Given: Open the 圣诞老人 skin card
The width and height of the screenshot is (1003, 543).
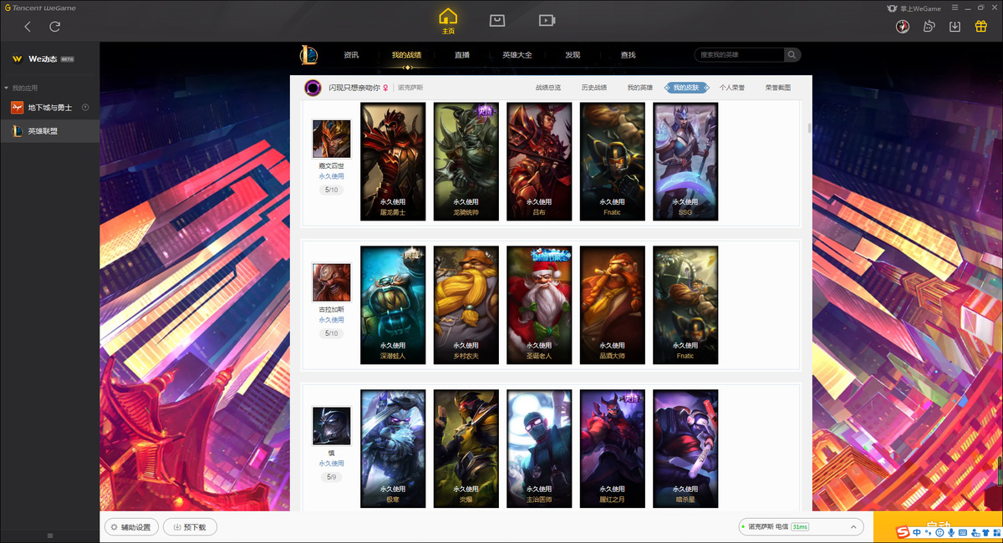Looking at the screenshot, I should pos(539,305).
